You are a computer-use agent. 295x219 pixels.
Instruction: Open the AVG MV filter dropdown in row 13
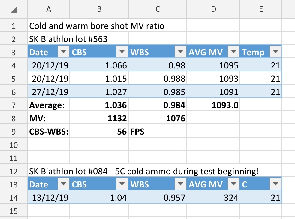tap(233, 184)
